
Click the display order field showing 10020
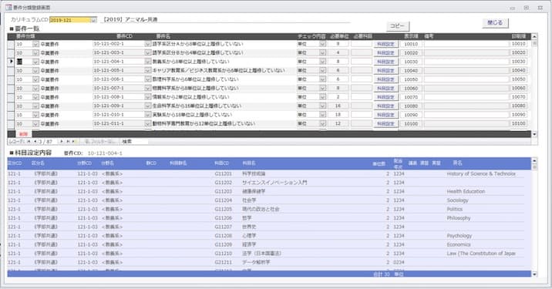[411, 53]
